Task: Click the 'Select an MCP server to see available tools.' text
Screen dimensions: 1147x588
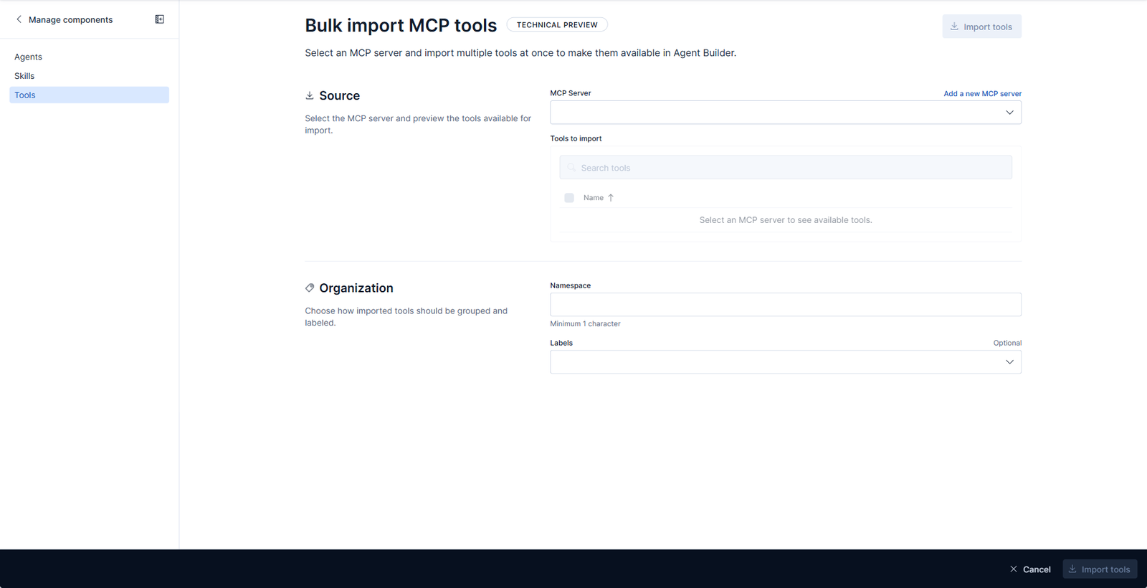Action: pos(786,220)
